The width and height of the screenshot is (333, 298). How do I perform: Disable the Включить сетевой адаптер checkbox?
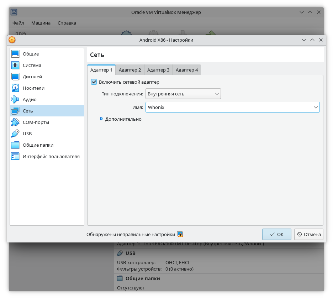[94, 82]
